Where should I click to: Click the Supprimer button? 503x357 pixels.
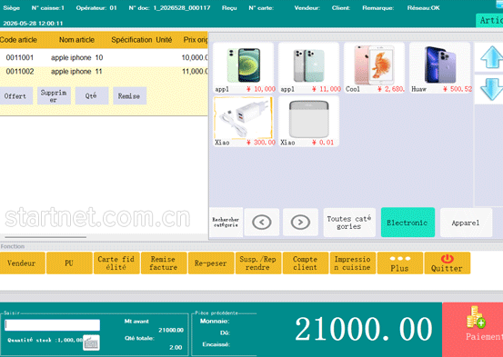coord(54,95)
